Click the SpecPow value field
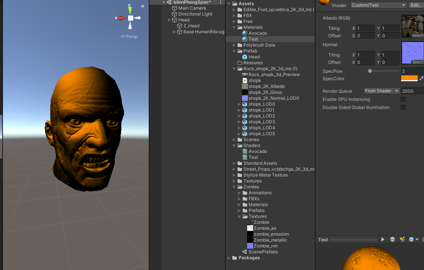This screenshot has width=424, height=270. 413,71
